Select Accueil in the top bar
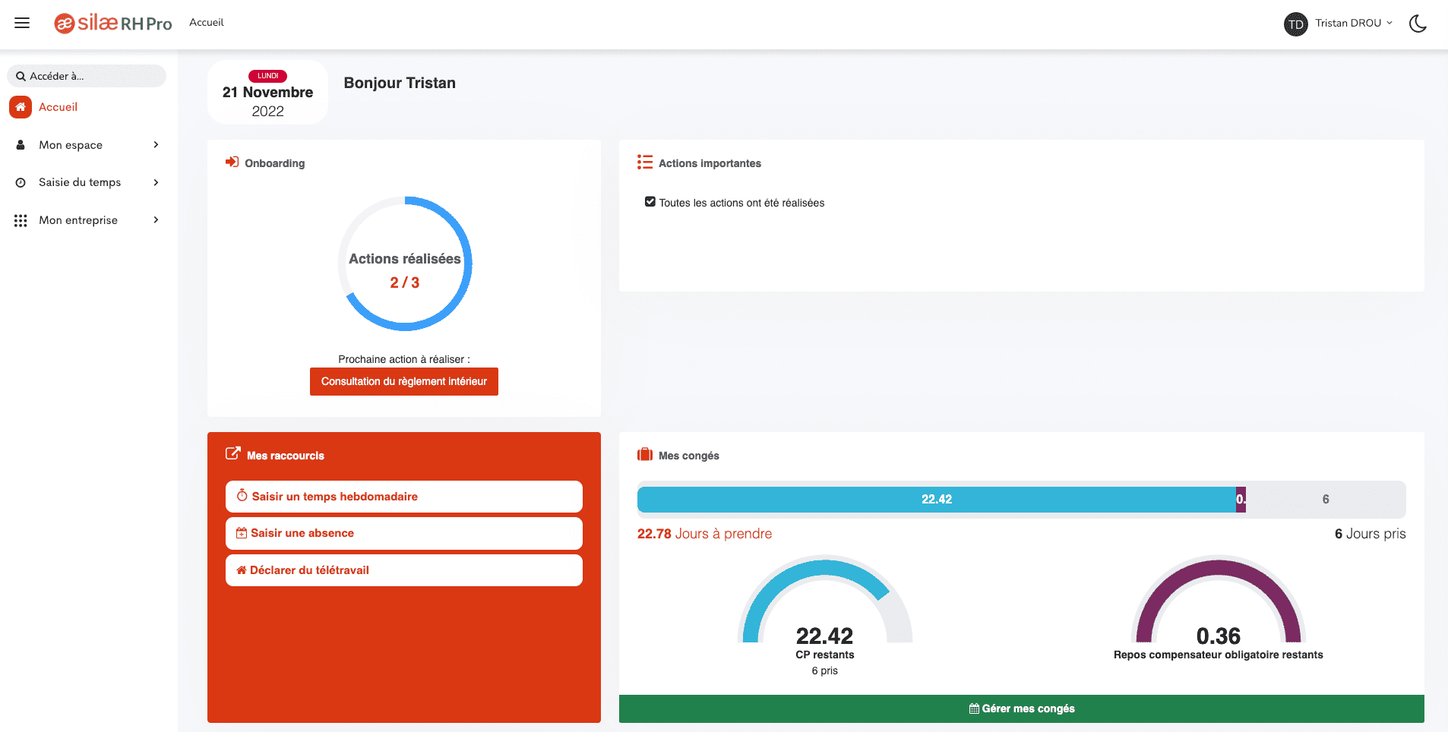This screenshot has width=1448, height=732. pos(207,23)
